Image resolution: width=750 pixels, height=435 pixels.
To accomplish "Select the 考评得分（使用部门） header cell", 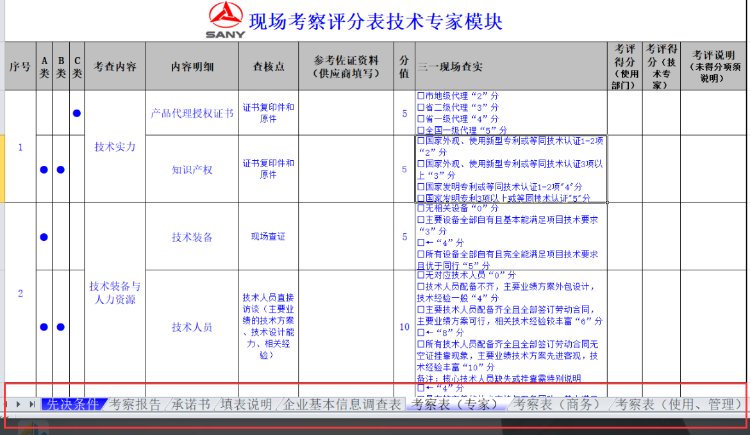I will point(625,67).
